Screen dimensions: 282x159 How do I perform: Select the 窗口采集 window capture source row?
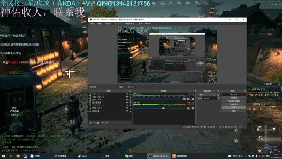[x=110, y=111]
